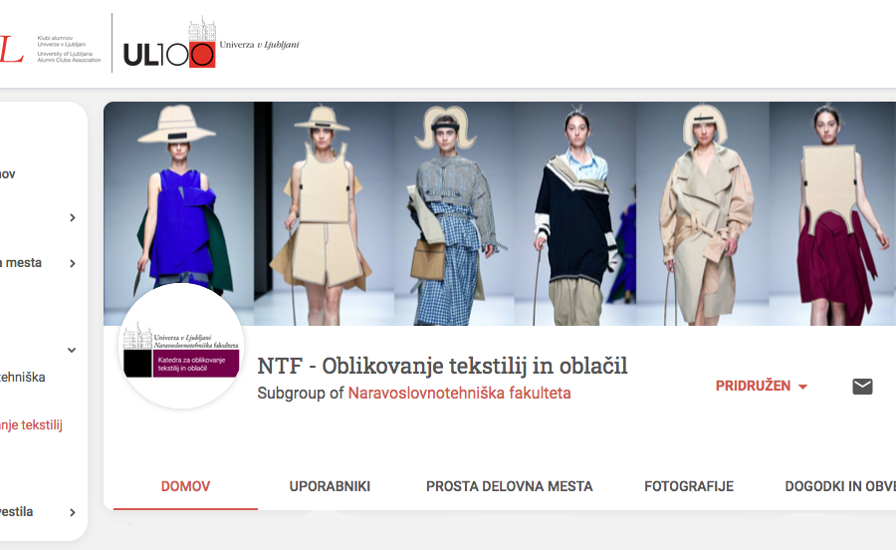This screenshot has height=550, width=896.
Task: Open the UPORABNIKI tab
Action: (330, 486)
